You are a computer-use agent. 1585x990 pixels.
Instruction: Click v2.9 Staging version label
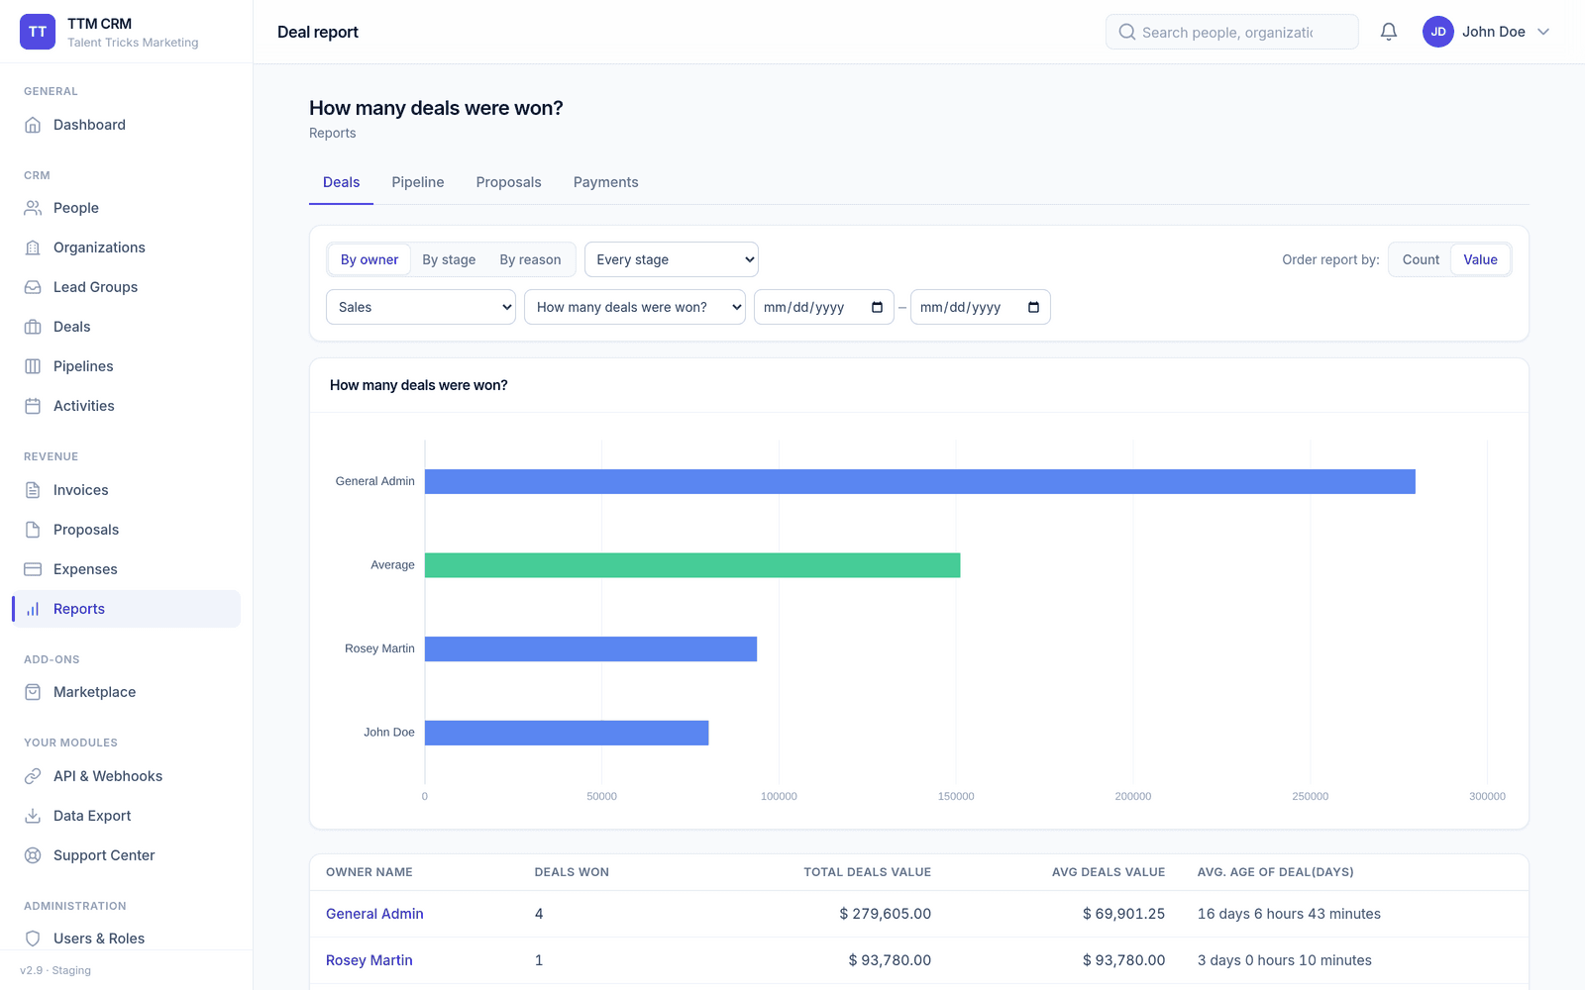[55, 970]
